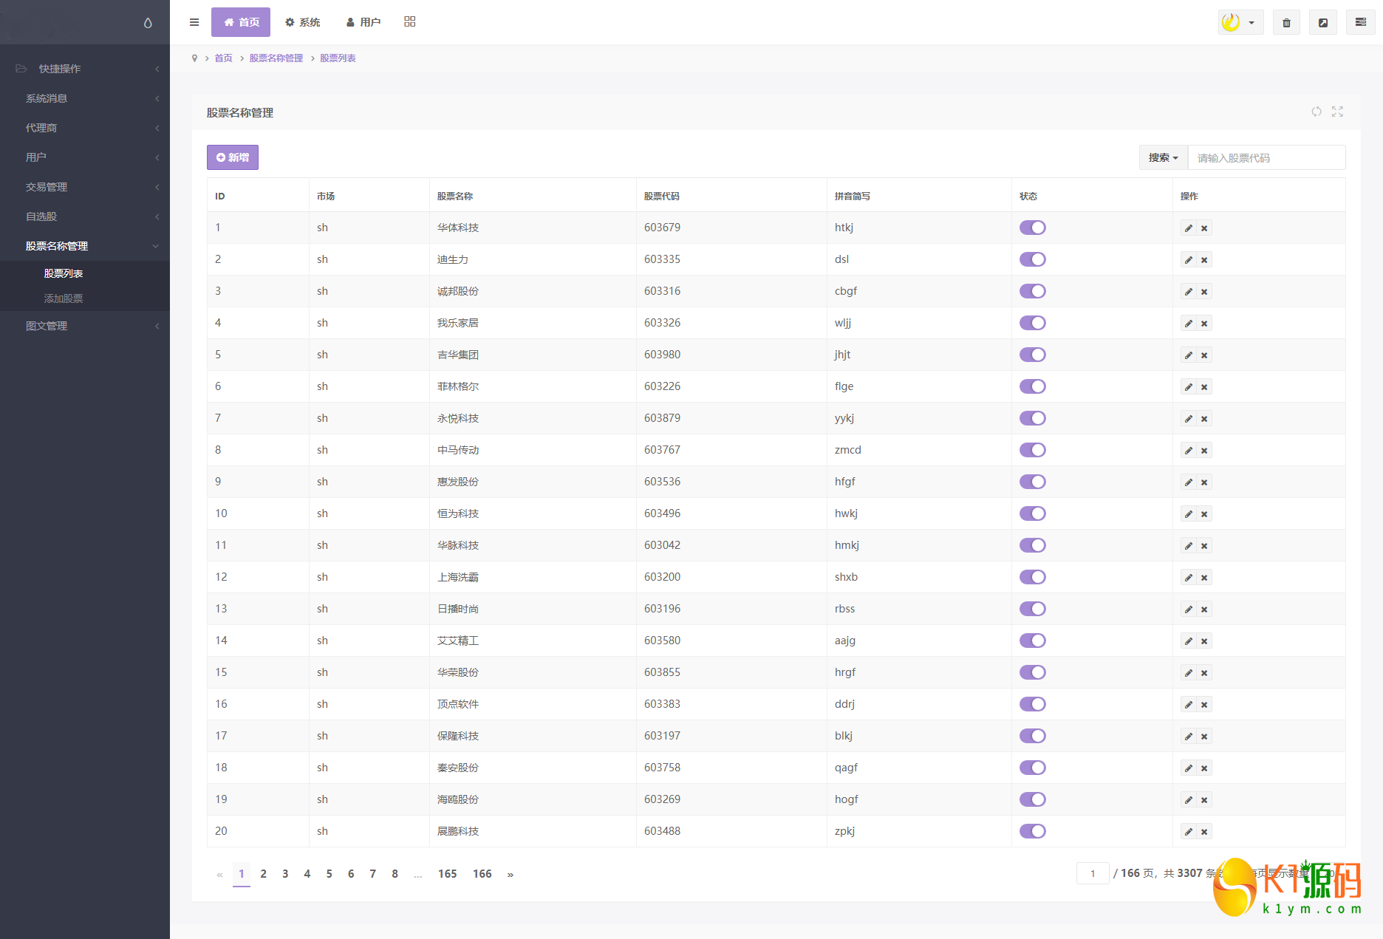Open 首页 breadcrumb link
1383x939 pixels.
tap(223, 58)
